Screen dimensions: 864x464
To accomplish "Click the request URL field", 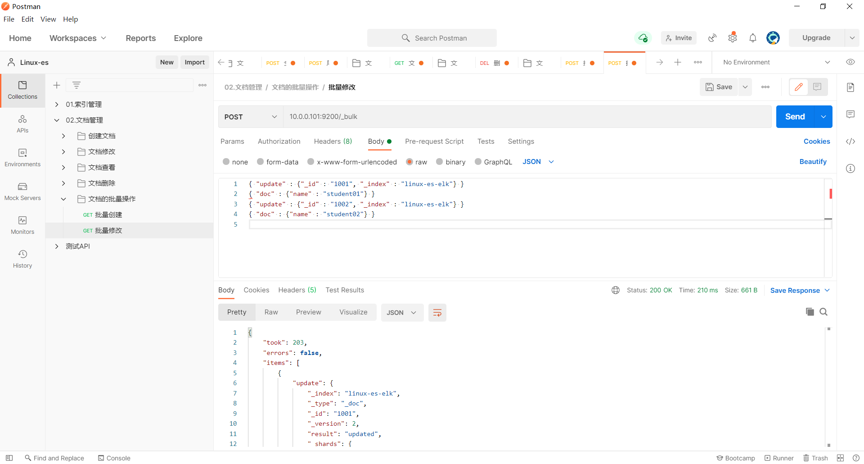I will [495, 117].
